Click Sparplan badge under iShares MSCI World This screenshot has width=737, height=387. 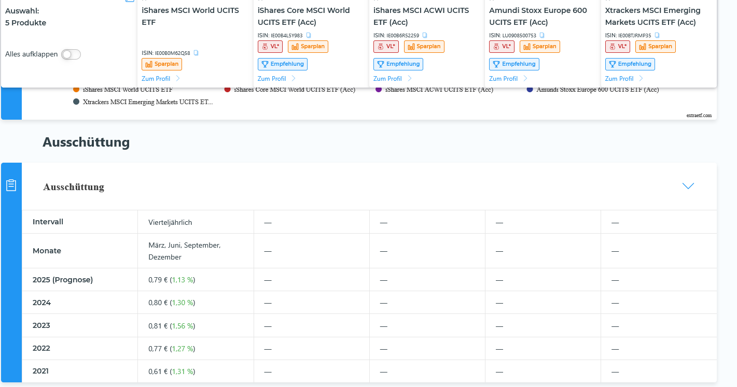[162, 64]
